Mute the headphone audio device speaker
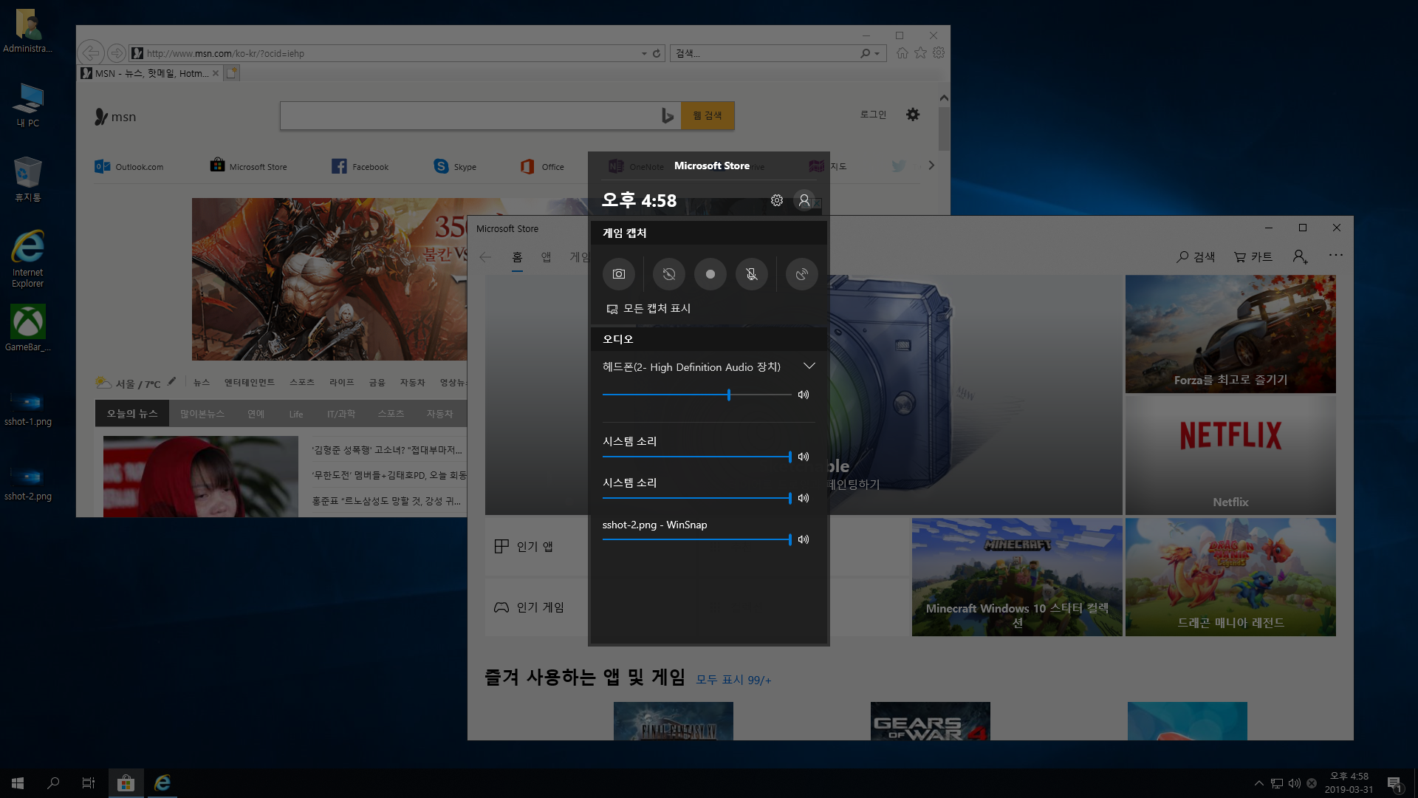This screenshot has width=1418, height=798. (804, 395)
